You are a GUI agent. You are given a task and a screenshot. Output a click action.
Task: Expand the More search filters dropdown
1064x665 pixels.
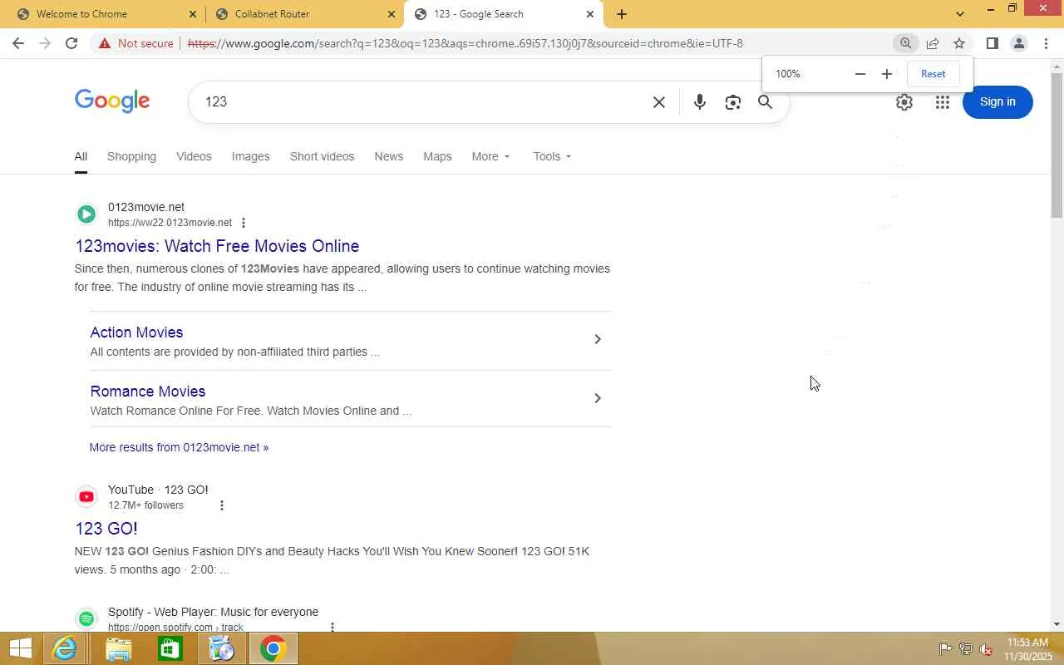coord(490,156)
